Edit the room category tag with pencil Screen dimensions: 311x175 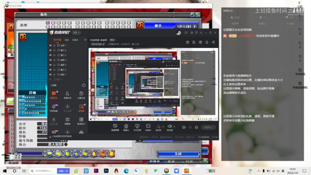[98, 44]
